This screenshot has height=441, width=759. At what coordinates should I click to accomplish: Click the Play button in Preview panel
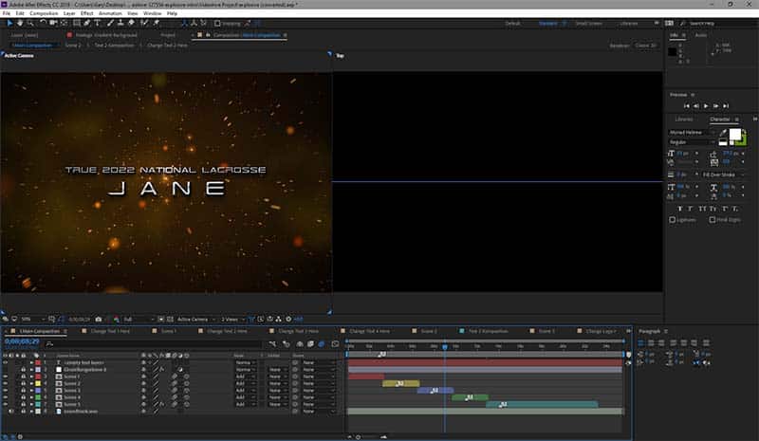tap(705, 105)
